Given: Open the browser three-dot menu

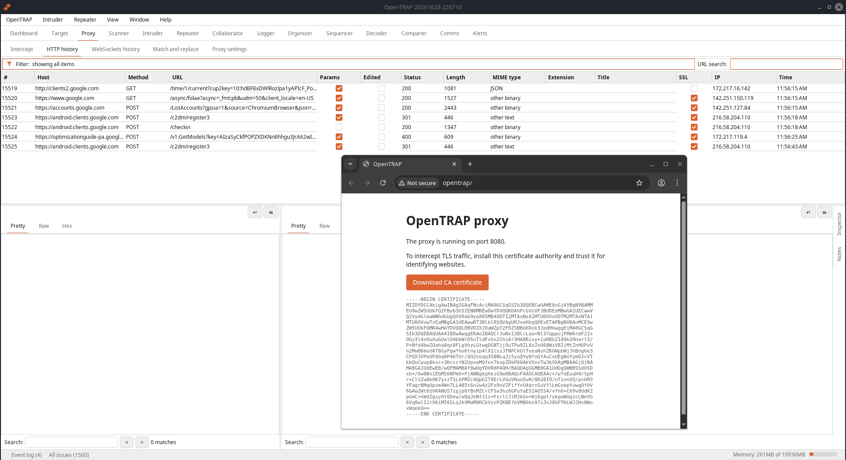Looking at the screenshot, I should (677, 183).
